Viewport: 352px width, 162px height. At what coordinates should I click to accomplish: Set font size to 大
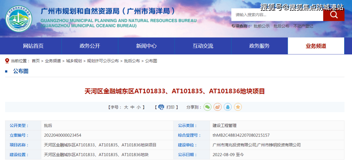tap(126, 107)
